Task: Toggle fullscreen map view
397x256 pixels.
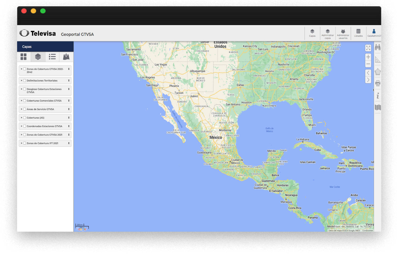Action: (x=368, y=48)
